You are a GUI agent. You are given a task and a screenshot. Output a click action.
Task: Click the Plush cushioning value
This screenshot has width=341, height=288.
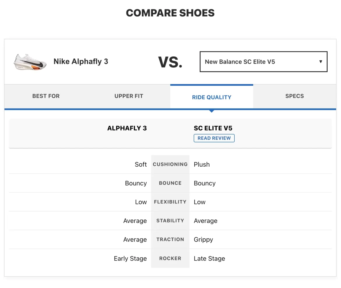click(x=202, y=164)
